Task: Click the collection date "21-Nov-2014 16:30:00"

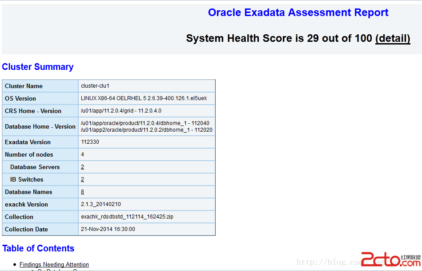Action: 108,229
